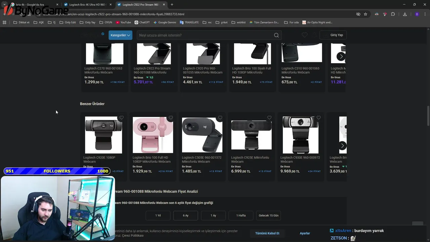Bookmark this page with the star icon
The height and width of the screenshot is (242, 430).
(x=365, y=14)
